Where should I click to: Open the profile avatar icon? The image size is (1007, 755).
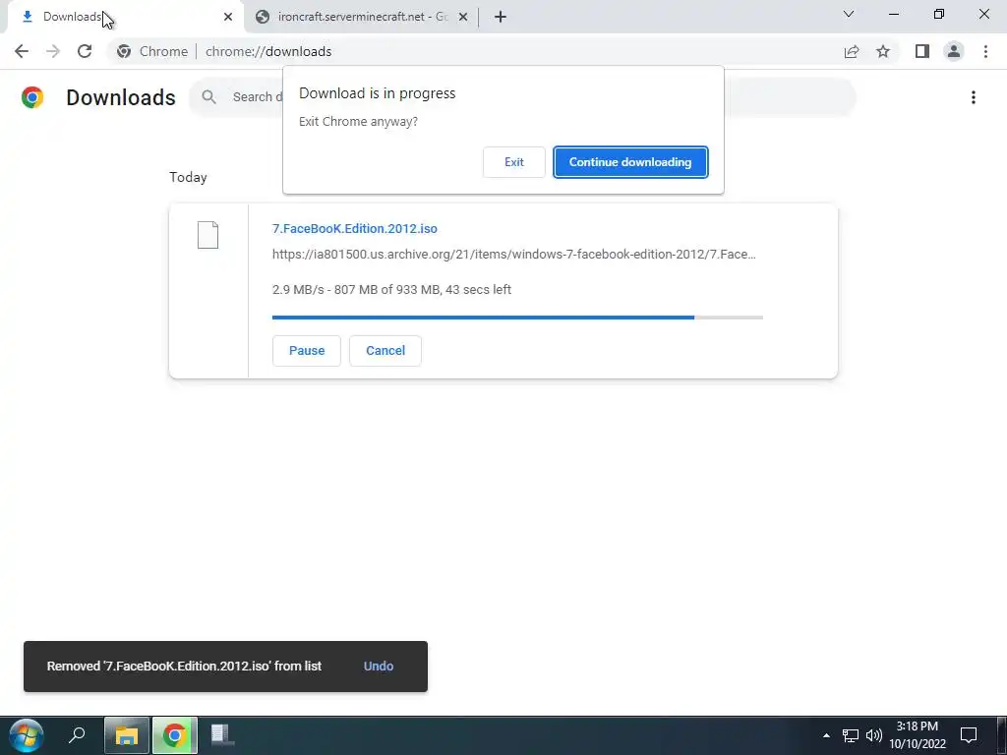click(x=954, y=51)
